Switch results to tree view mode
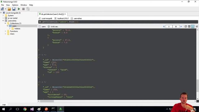The width and height of the screenshot is (199, 112). tap(186, 26)
